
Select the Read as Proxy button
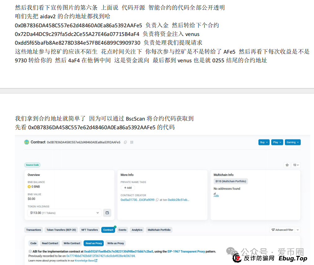93,243
